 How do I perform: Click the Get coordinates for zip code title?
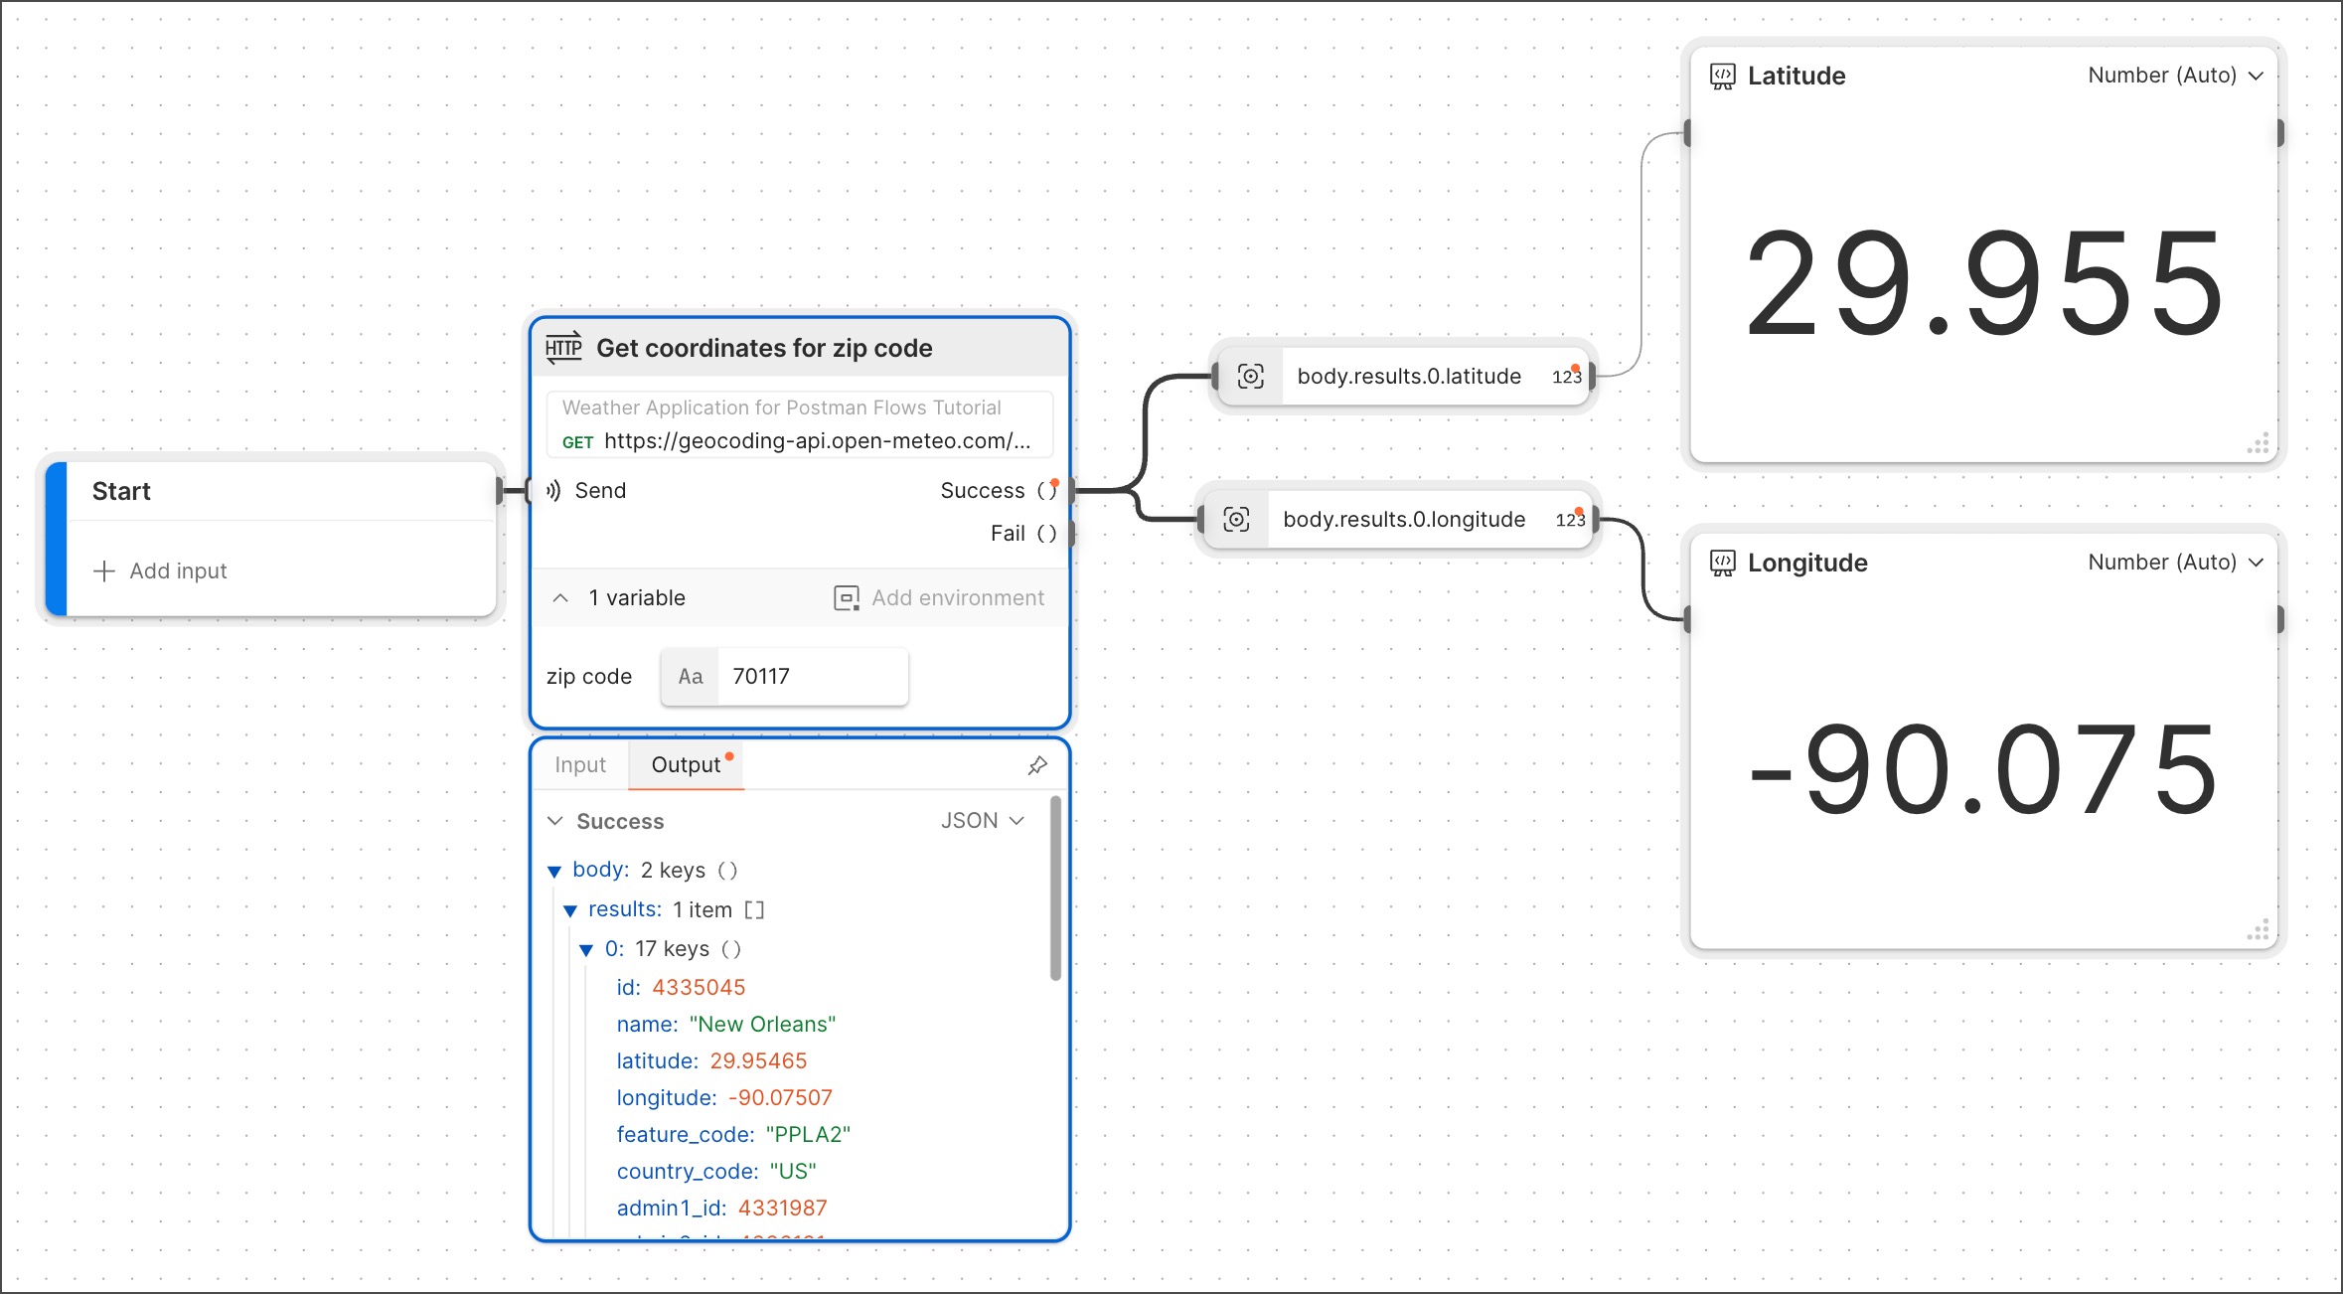pyautogui.click(x=764, y=348)
